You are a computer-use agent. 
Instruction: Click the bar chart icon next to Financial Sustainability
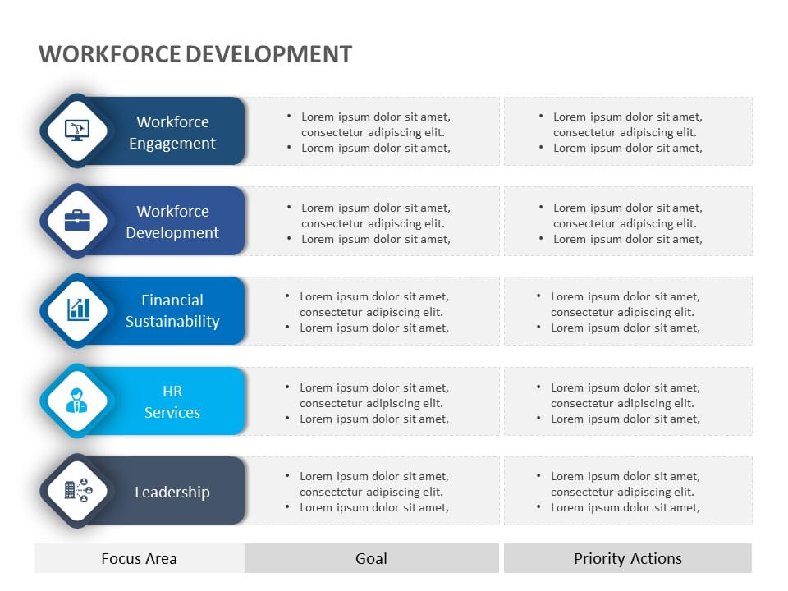(76, 311)
